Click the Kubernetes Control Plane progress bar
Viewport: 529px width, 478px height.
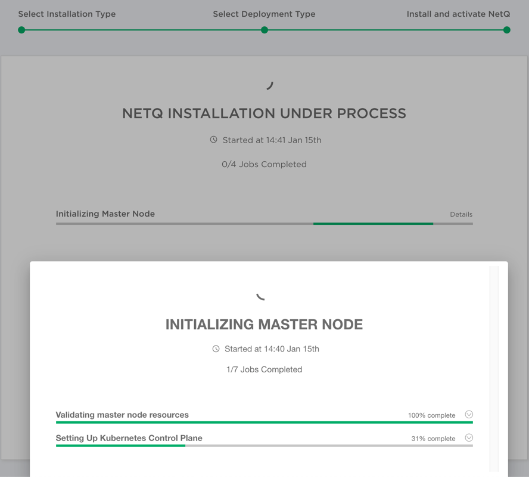[x=264, y=446]
